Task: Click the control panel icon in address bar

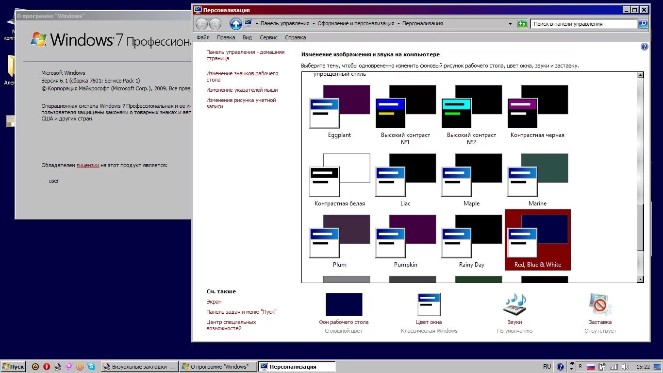Action: (x=249, y=23)
